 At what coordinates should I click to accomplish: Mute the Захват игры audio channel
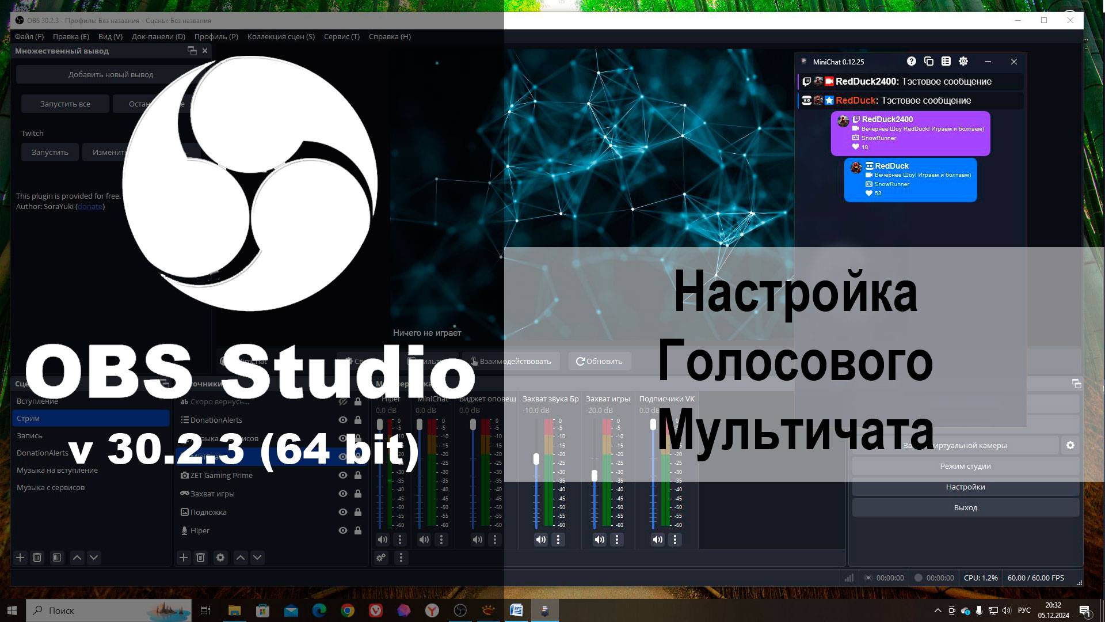click(x=600, y=540)
